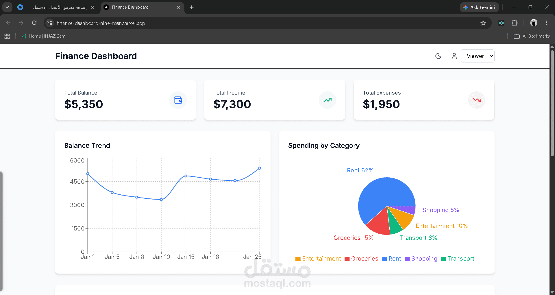Select the Jan 5 data point on chart
The image size is (555, 295).
coord(112,193)
